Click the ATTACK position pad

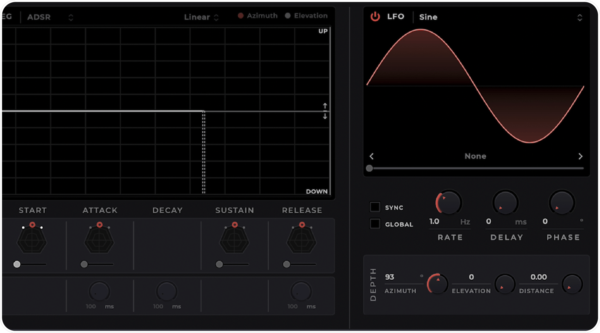click(99, 240)
